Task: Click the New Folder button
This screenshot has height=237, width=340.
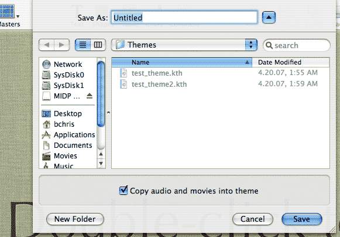Action: (75, 219)
